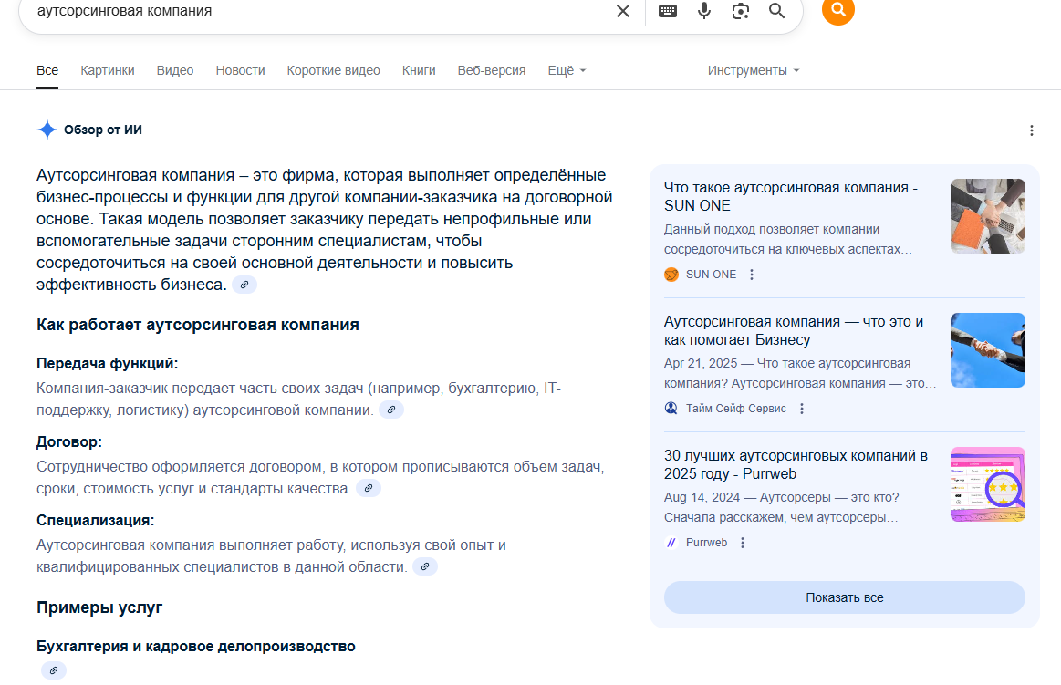The width and height of the screenshot is (1061, 685).
Task: Switch to the 'Новости' tab
Action: coord(240,70)
